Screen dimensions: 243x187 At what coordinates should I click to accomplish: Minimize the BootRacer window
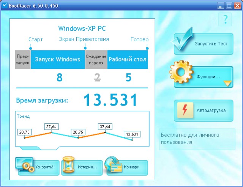pyautogui.click(x=221, y=6)
